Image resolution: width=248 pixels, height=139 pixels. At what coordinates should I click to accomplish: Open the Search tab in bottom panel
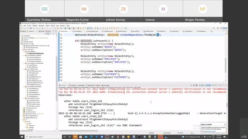point(98,85)
